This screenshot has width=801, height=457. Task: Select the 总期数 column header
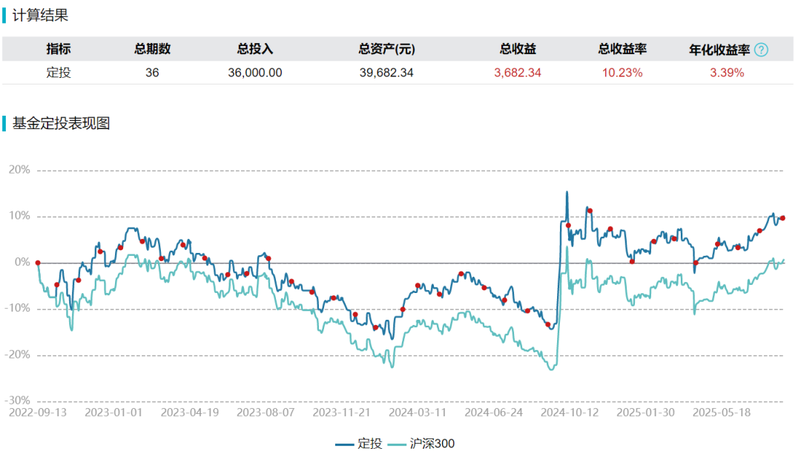[152, 50]
